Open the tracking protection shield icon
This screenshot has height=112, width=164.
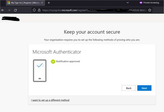click(34, 10)
